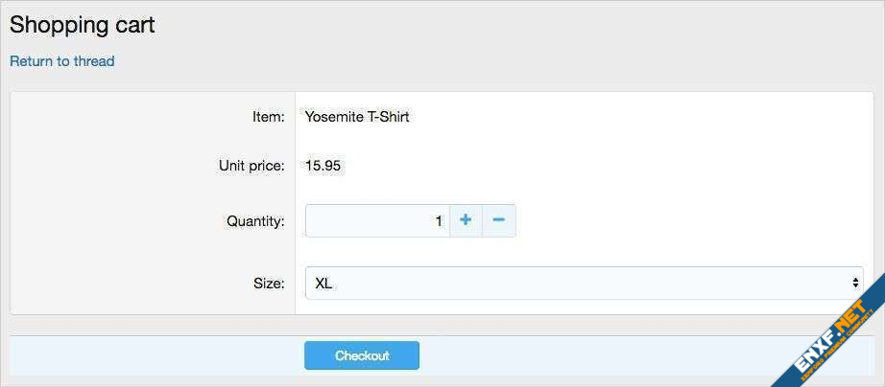Click the 15.95 unit price value
The image size is (885, 387).
coord(323,166)
